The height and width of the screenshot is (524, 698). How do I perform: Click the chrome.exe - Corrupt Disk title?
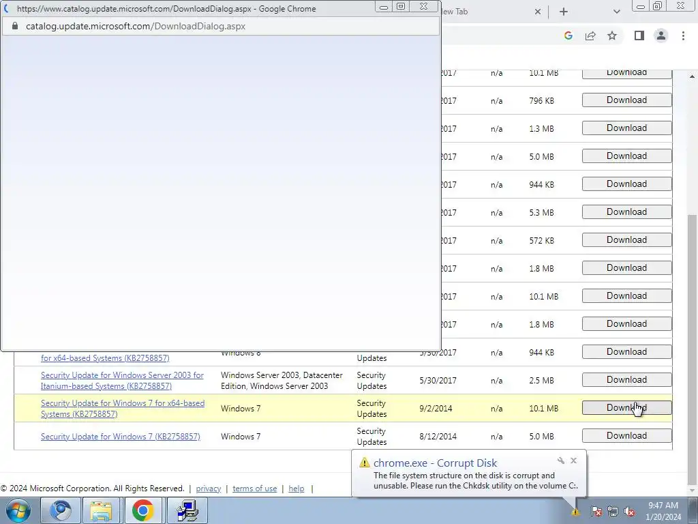[436, 463]
